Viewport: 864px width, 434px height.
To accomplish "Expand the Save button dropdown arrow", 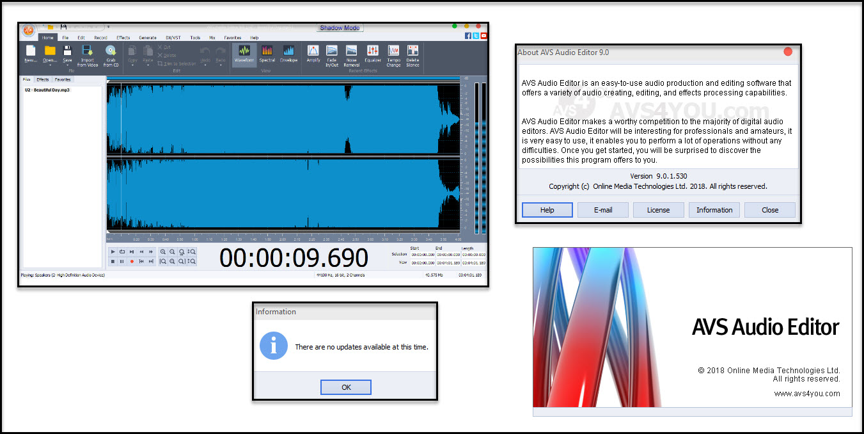I will point(67,65).
